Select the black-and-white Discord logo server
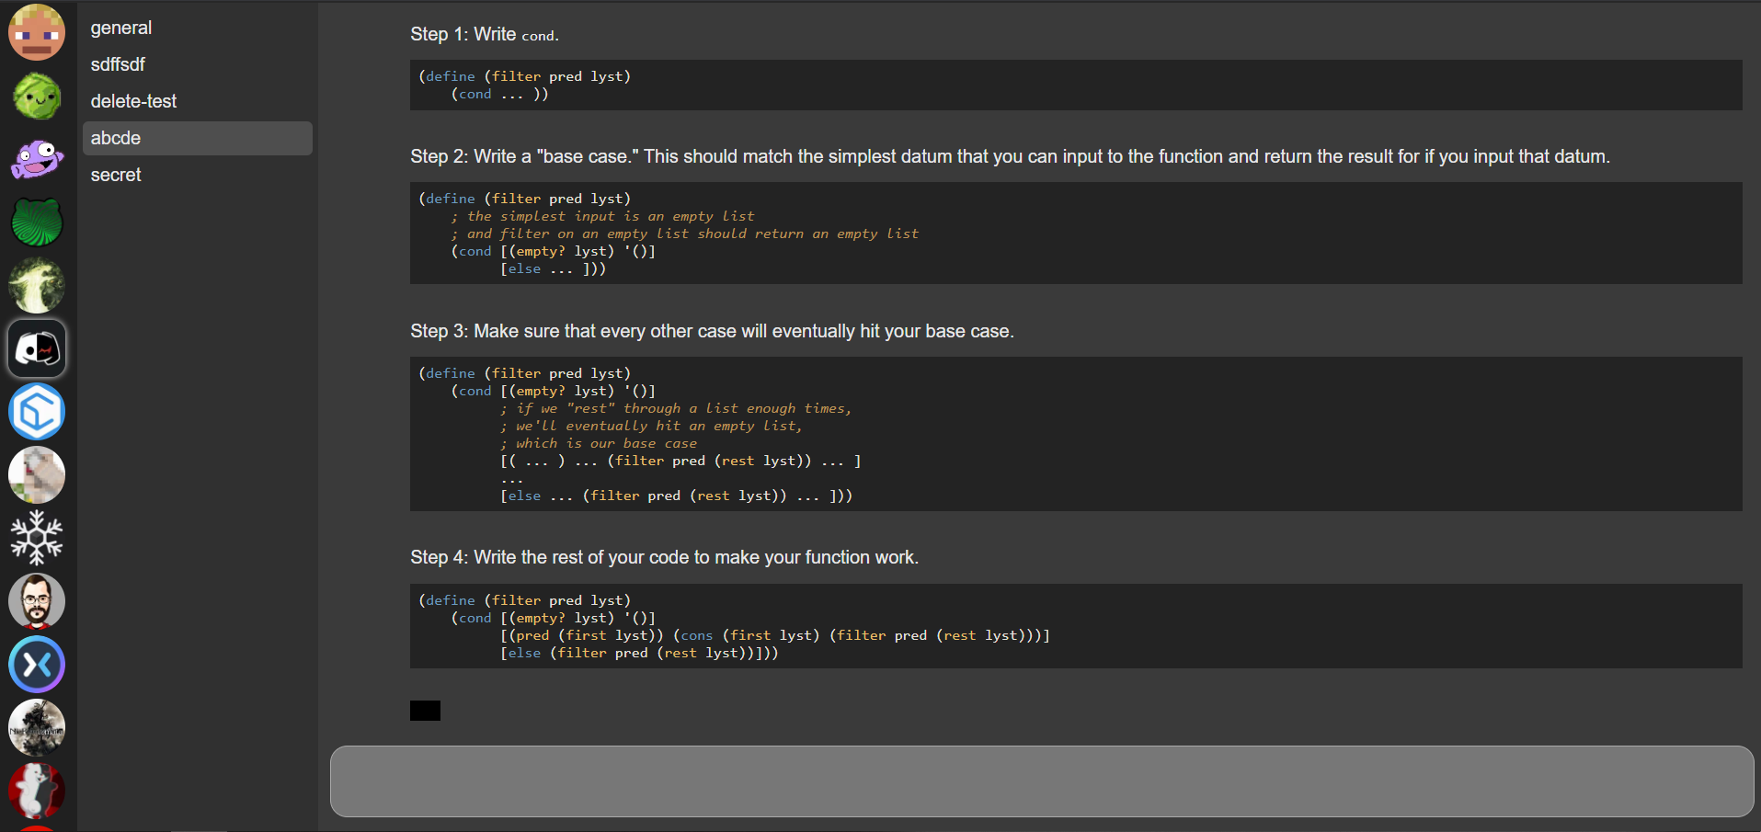 (x=37, y=348)
